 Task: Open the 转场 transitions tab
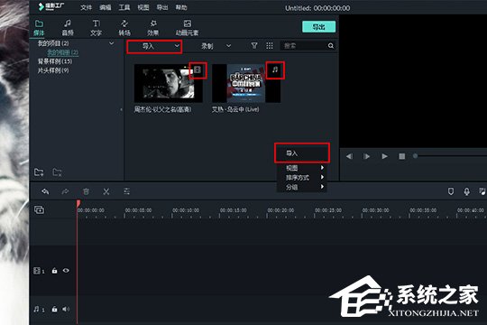pyautogui.click(x=124, y=28)
